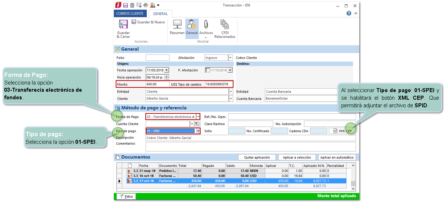Expand the Forma de Pago dropdown
This screenshot has height=203, width=446.
pos(198,117)
